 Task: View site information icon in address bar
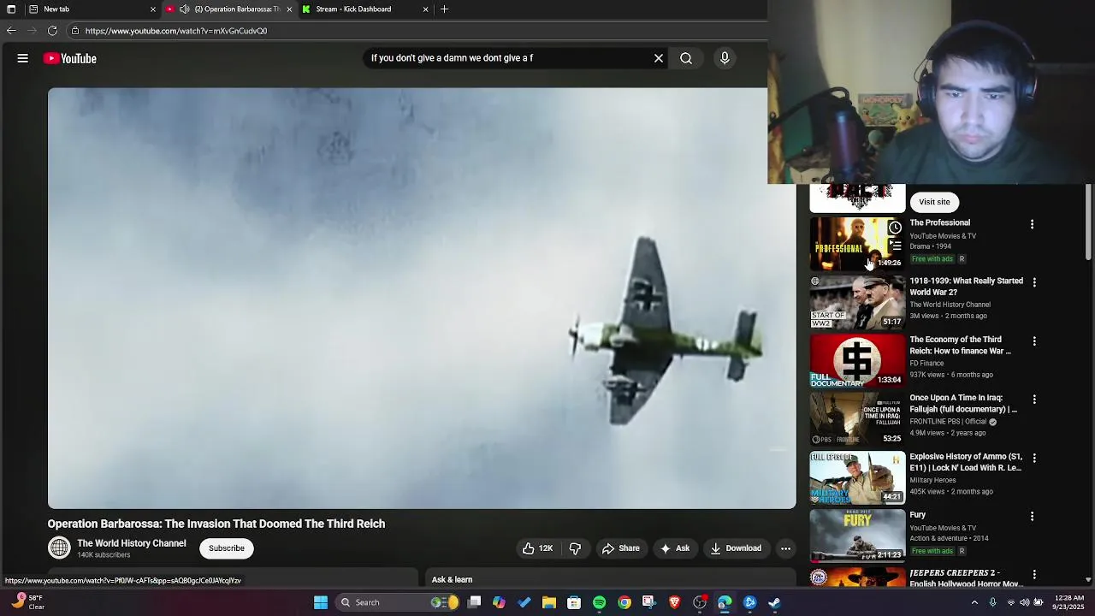pos(75,31)
